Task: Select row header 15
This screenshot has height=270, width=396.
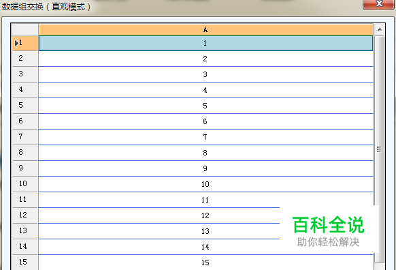Action: click(x=25, y=262)
